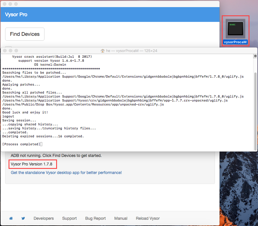Click the 'Good luck and enjoy it!' line
258x226 pixels.
point(25,112)
